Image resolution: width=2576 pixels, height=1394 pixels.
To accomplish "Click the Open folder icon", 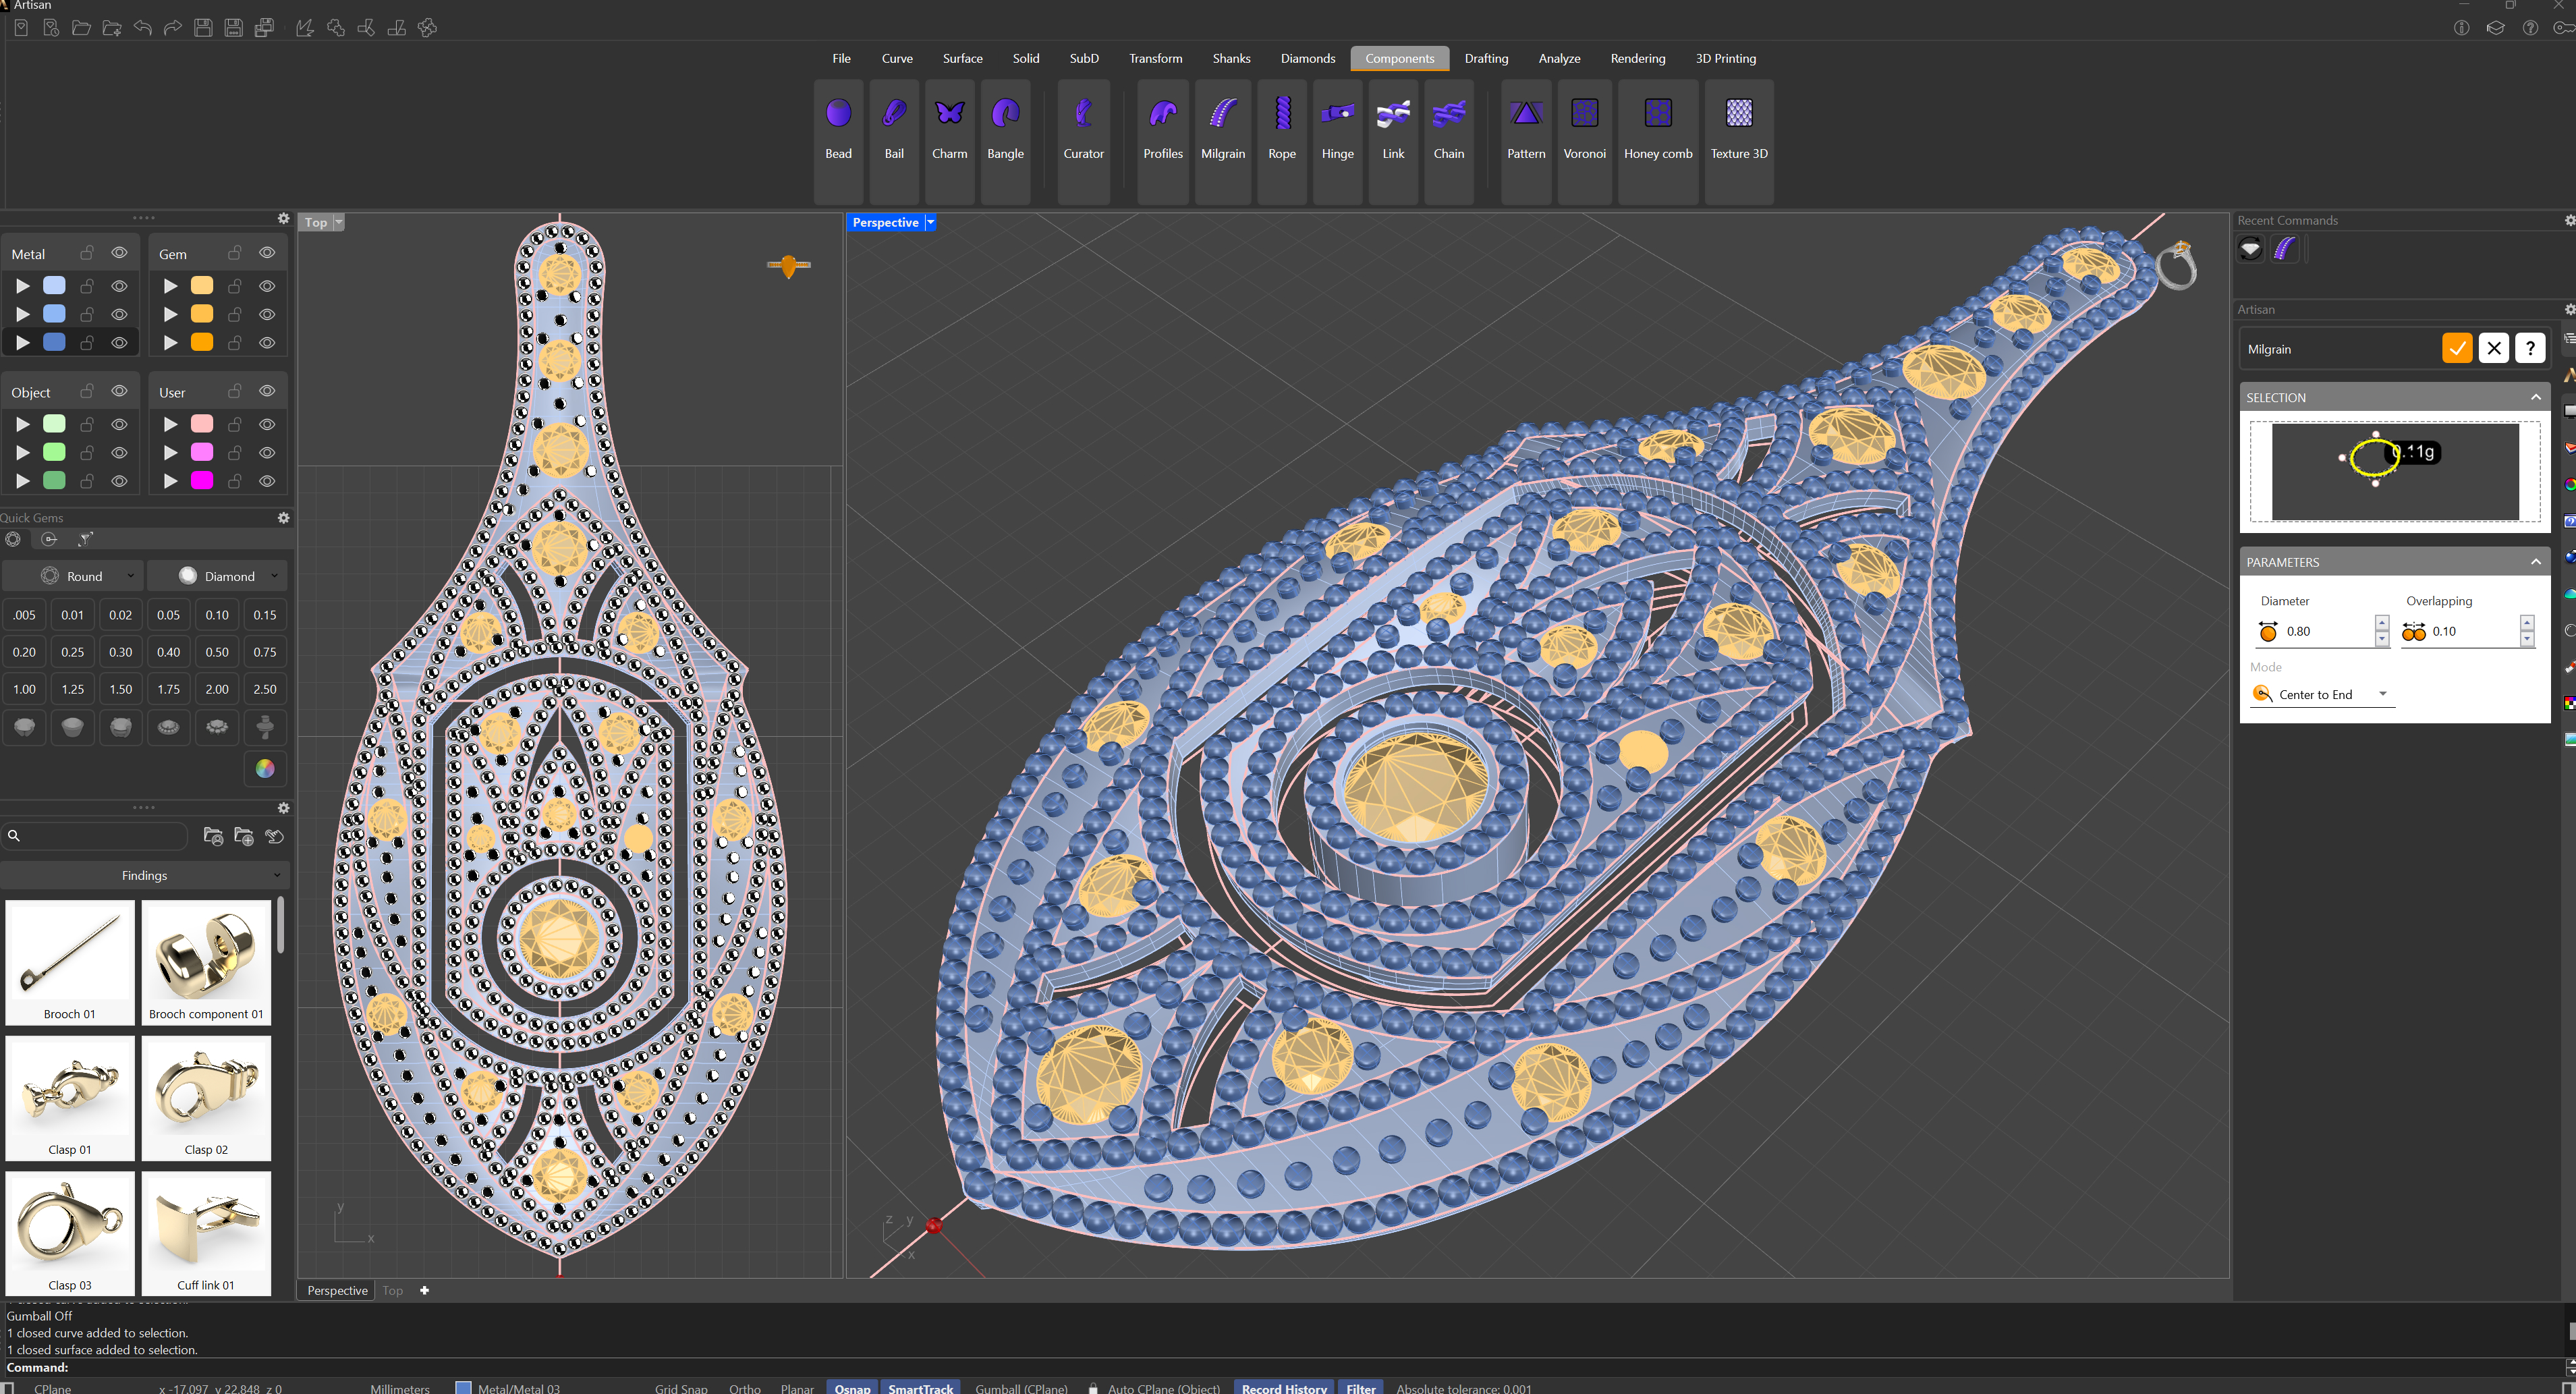I will [x=81, y=28].
